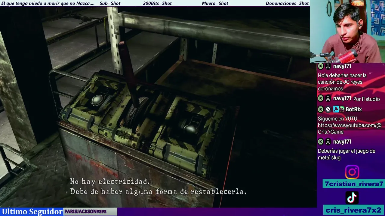
Task: Click the TikTok logo icon
Action: click(352, 197)
